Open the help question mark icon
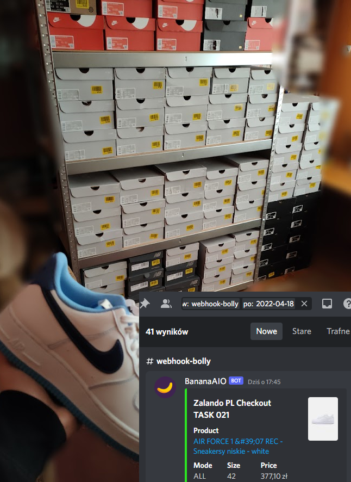The width and height of the screenshot is (351, 482). click(347, 304)
